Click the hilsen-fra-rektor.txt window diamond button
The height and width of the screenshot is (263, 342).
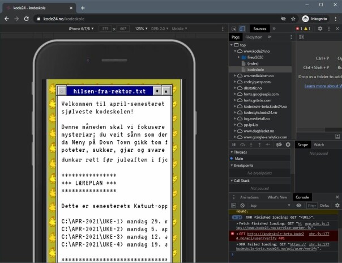click(157, 91)
